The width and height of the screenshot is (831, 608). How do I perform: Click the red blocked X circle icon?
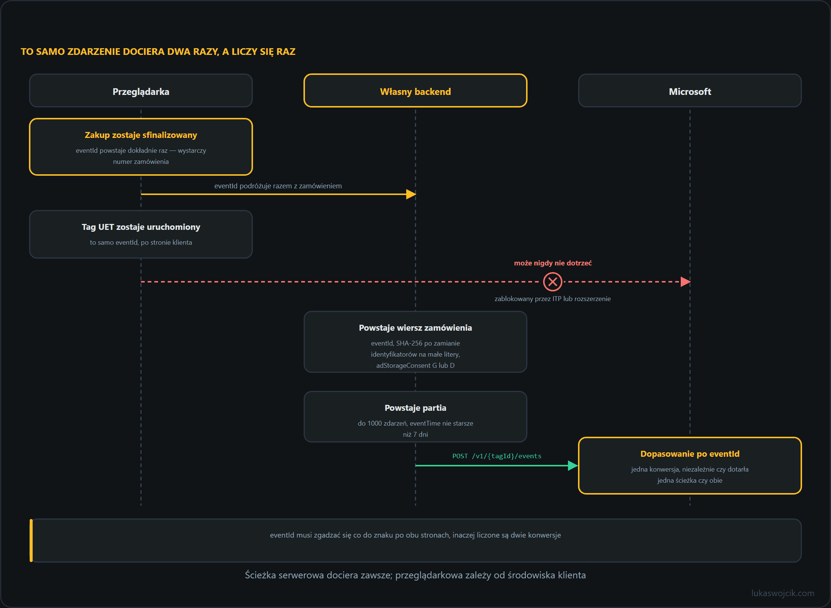pyautogui.click(x=552, y=282)
